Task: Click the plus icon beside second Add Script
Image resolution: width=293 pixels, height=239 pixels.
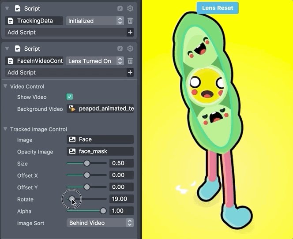Action: pos(130,72)
